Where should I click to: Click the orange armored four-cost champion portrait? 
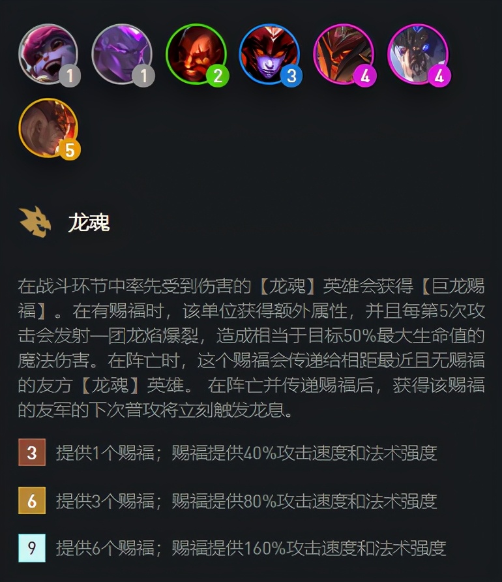(x=344, y=54)
